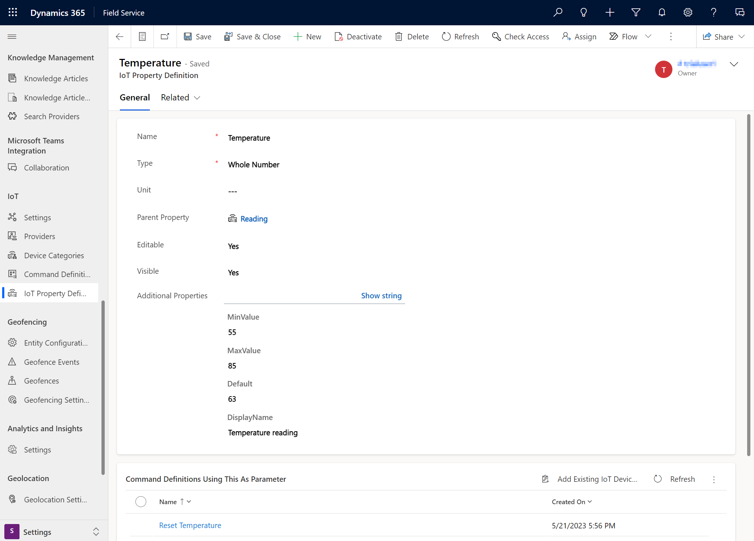Click the IoT Property Definition sidebar icon
The height and width of the screenshot is (541, 754).
pyautogui.click(x=13, y=293)
